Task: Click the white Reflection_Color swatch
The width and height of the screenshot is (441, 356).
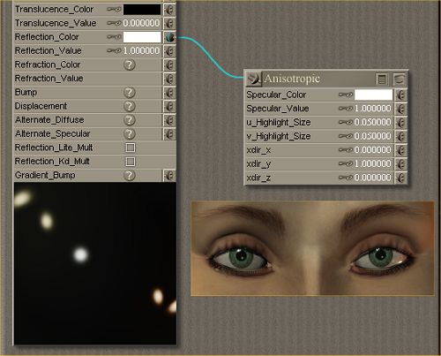Action: (x=142, y=37)
